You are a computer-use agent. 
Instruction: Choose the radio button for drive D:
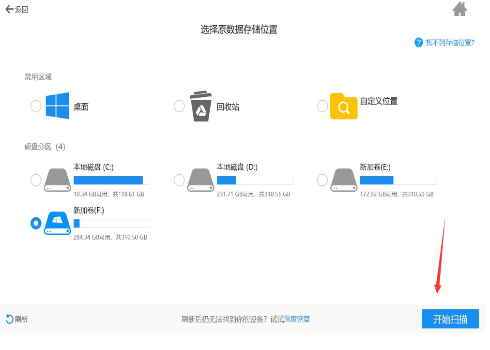[179, 180]
